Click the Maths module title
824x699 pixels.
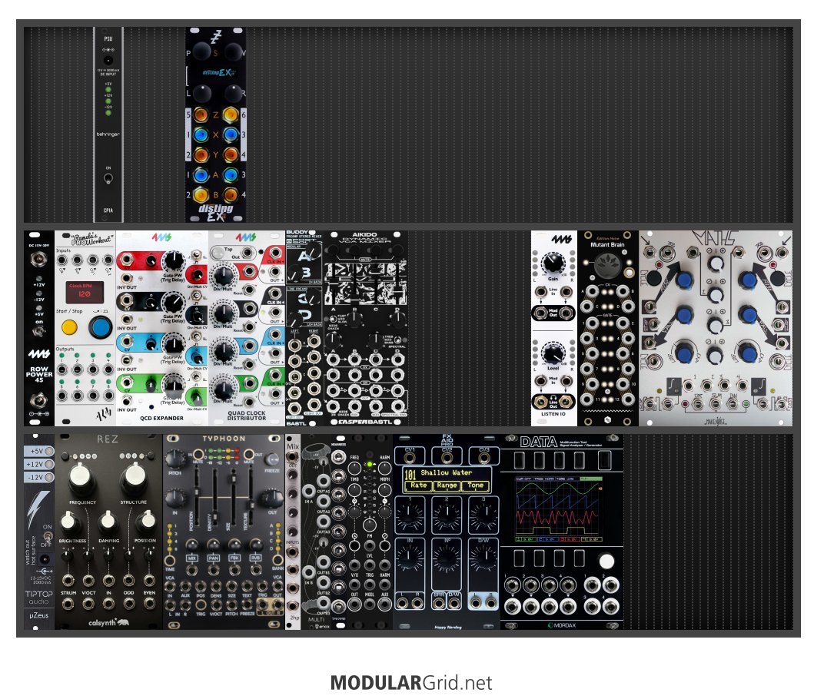(x=715, y=238)
